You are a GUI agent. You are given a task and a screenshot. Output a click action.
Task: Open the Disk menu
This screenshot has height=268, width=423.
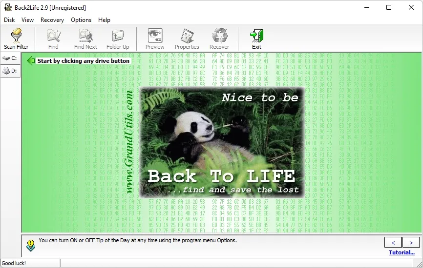pyautogui.click(x=9, y=20)
